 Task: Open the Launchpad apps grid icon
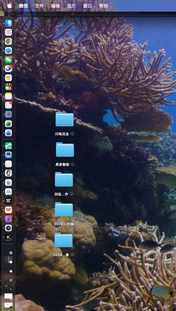coord(8,32)
